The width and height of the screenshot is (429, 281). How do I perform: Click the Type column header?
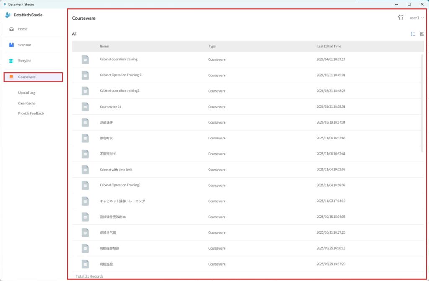(212, 46)
